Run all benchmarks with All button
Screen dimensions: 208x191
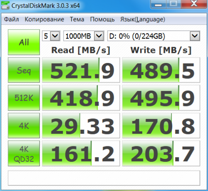[x=24, y=42]
